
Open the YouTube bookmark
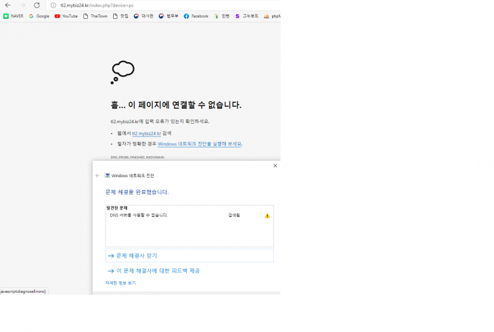click(66, 16)
